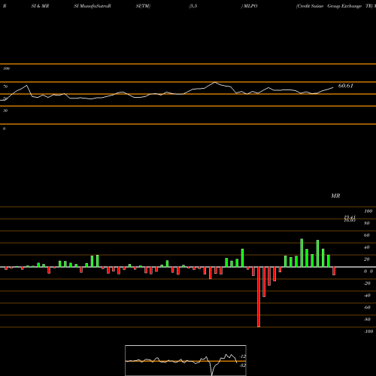Open the mini overview chart thumbnail
The height and width of the screenshot is (376, 376).
point(186,360)
